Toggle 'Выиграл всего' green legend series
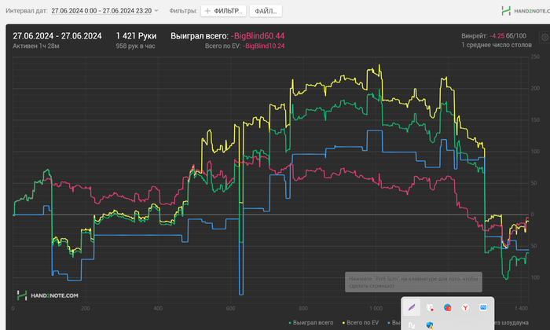This screenshot has width=550, height=330. tap(311, 323)
